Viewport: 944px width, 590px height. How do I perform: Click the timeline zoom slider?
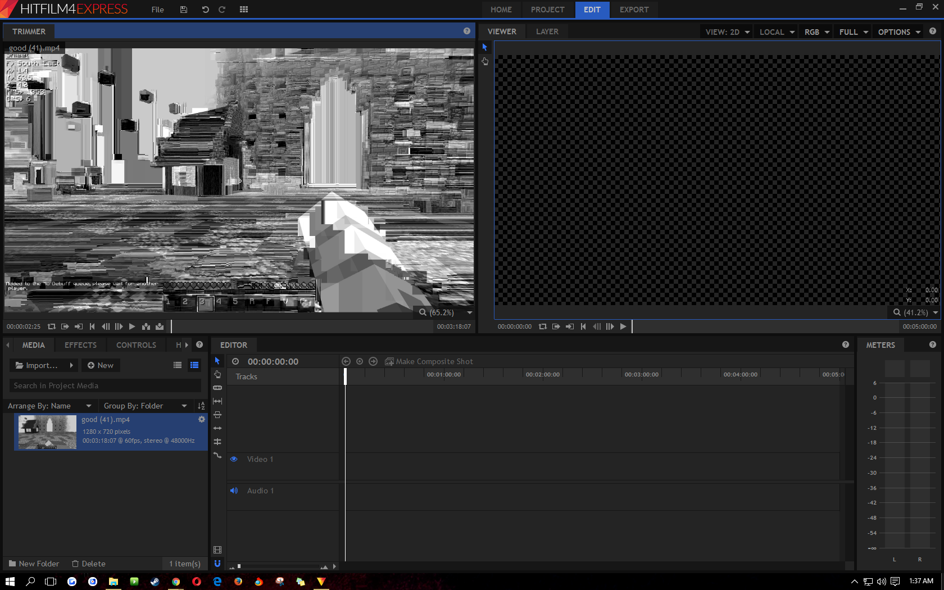click(x=278, y=566)
